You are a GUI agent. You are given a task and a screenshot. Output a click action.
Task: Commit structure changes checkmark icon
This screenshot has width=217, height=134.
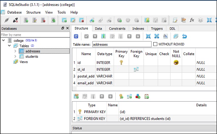[x=86, y=36]
